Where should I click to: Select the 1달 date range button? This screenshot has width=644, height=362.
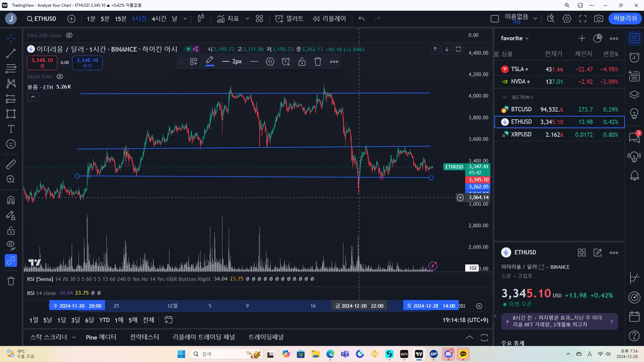click(61, 320)
